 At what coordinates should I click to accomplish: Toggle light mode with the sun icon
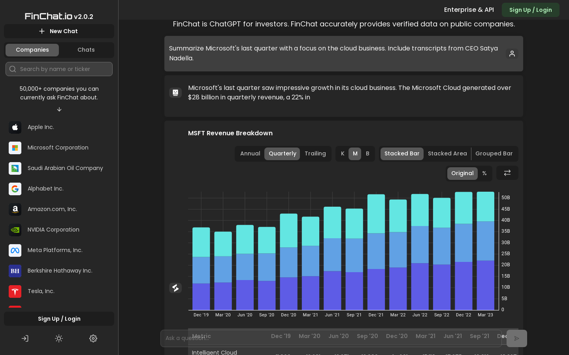[59, 338]
